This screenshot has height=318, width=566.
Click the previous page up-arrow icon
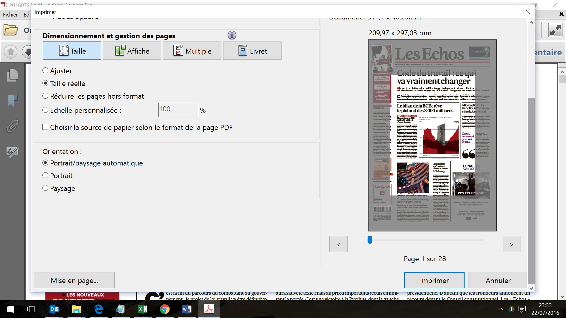(x=11, y=52)
